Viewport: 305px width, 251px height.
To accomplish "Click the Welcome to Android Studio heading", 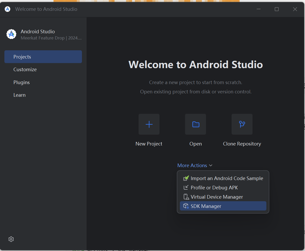I will 196,64.
